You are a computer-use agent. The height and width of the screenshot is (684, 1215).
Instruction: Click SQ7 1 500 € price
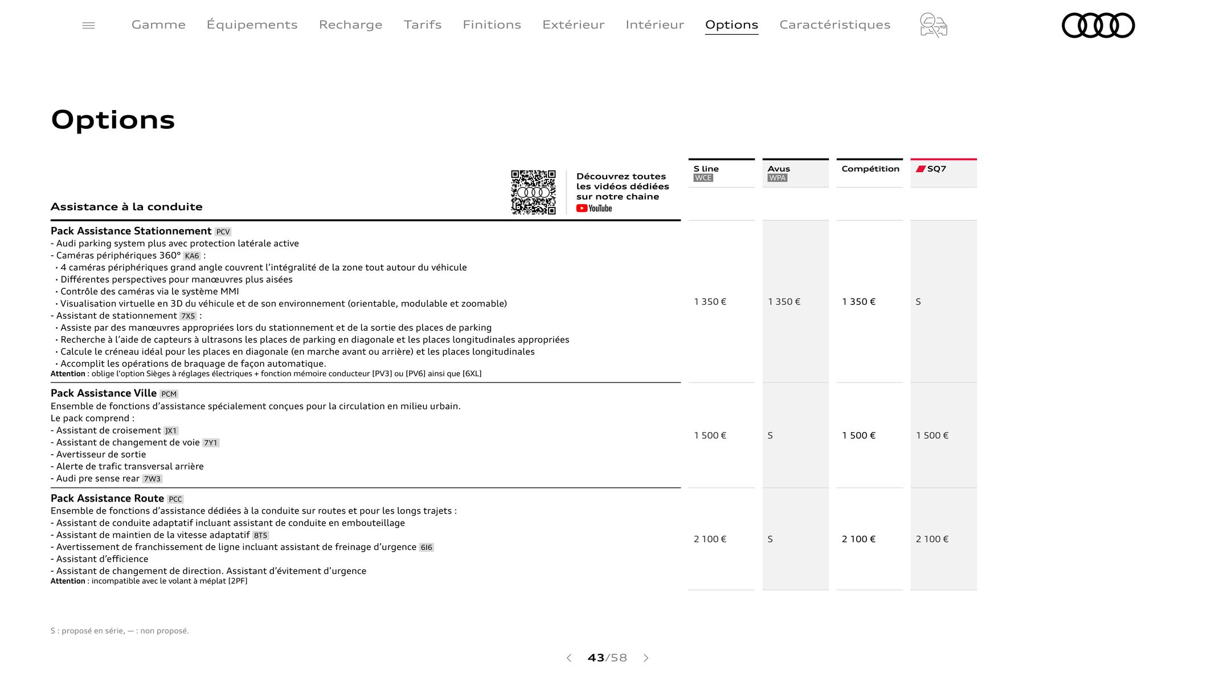pyautogui.click(x=932, y=435)
